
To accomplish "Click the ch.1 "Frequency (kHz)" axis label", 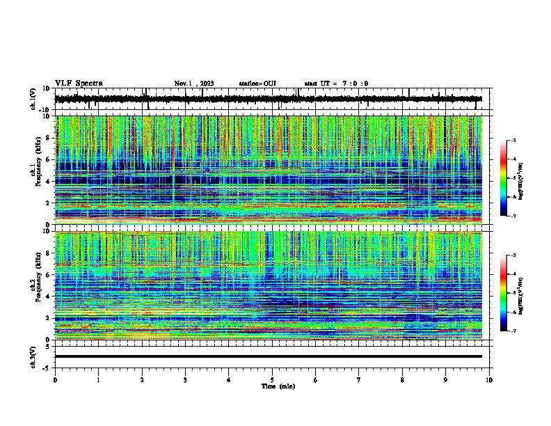I will click(38, 161).
